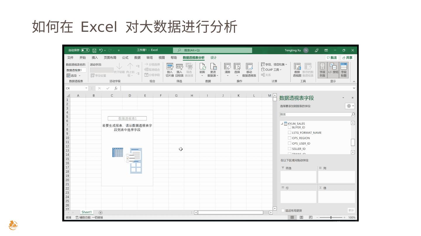Image resolution: width=421 pixels, height=236 pixels.
Task: Collapse the KYLIN_SALES table node
Action: click(282, 124)
